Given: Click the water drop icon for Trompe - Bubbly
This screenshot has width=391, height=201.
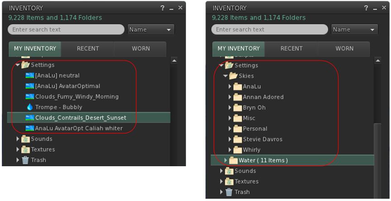Looking at the screenshot, I should [30, 107].
